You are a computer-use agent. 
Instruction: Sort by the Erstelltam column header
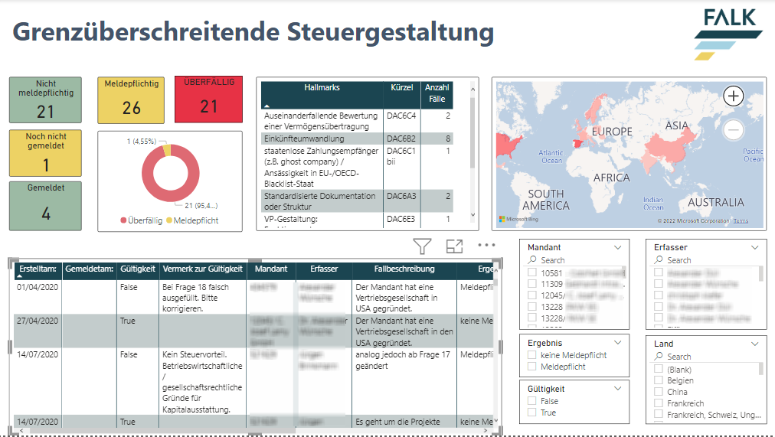point(38,269)
